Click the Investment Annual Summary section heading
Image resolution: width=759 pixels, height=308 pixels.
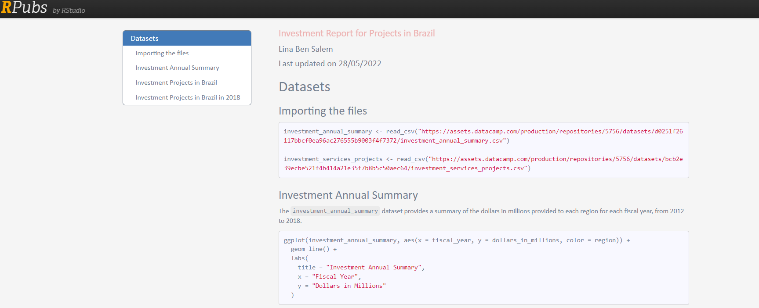click(348, 195)
